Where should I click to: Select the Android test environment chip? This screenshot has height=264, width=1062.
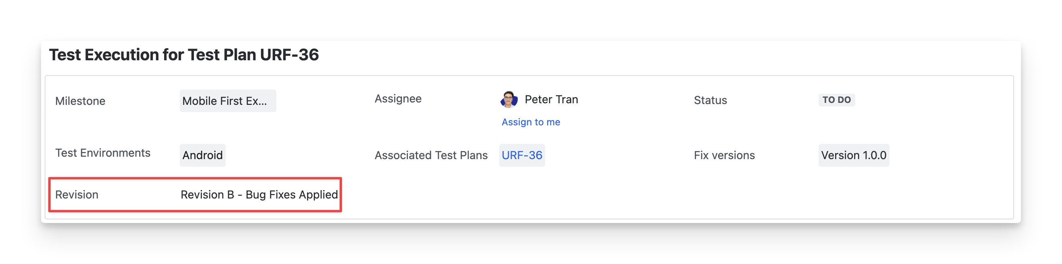coord(202,155)
